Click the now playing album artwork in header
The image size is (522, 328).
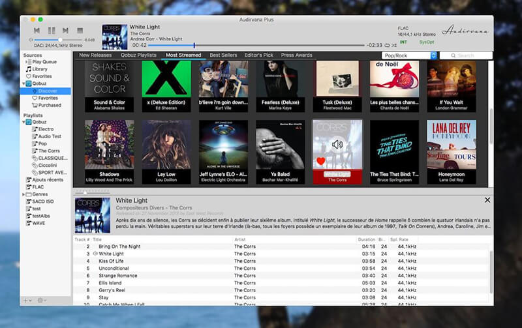click(x=115, y=37)
